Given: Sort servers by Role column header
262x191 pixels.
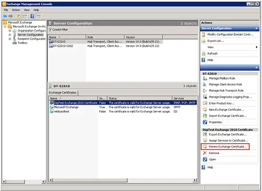Looking at the screenshot, I should point(105,37).
